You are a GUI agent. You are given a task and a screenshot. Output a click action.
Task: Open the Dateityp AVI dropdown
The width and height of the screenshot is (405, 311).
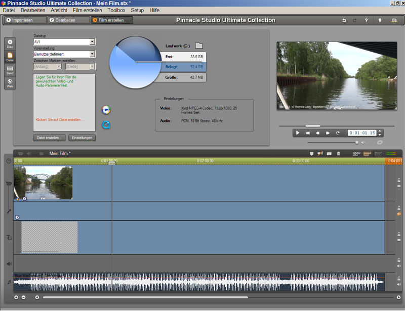click(x=92, y=42)
